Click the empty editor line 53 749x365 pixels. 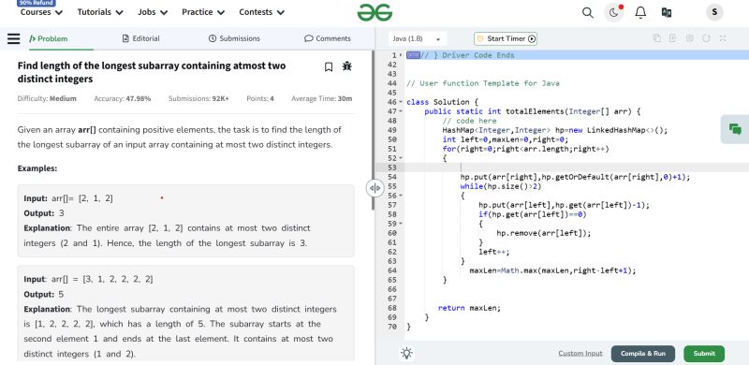point(577,168)
